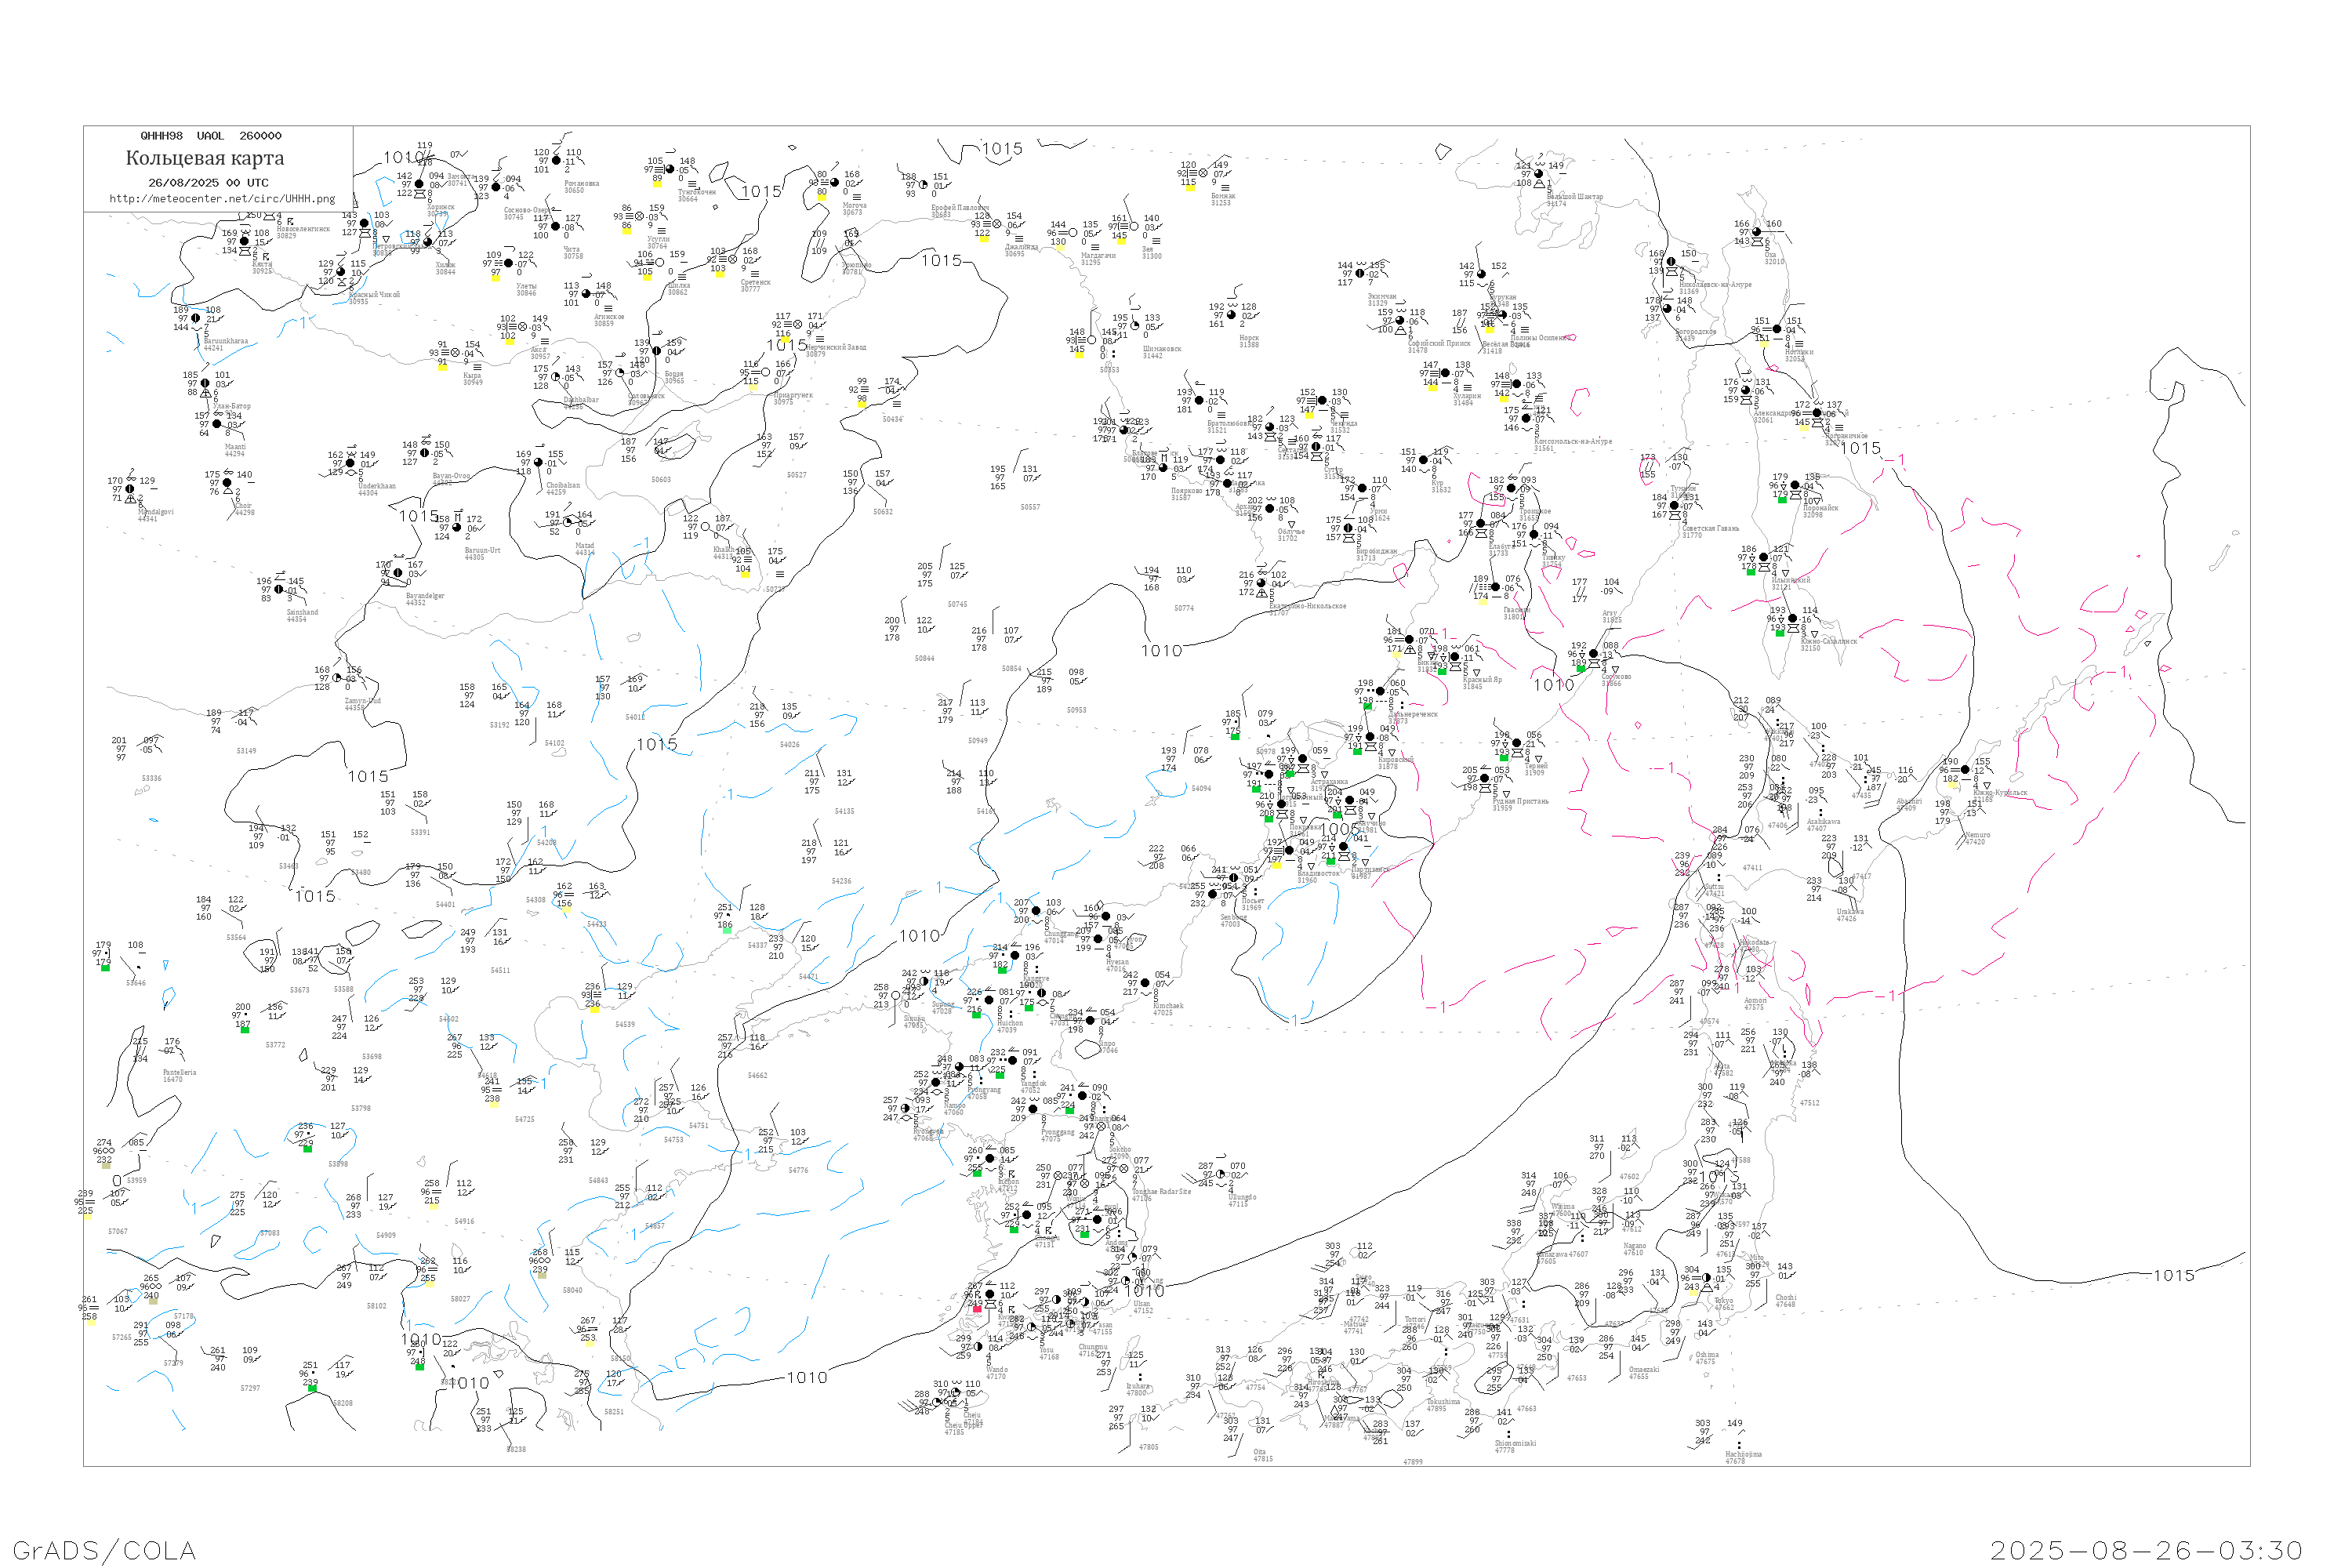Click the Baruunkharaa station circle symbol
The width and height of the screenshot is (2352, 1568).
[196, 319]
